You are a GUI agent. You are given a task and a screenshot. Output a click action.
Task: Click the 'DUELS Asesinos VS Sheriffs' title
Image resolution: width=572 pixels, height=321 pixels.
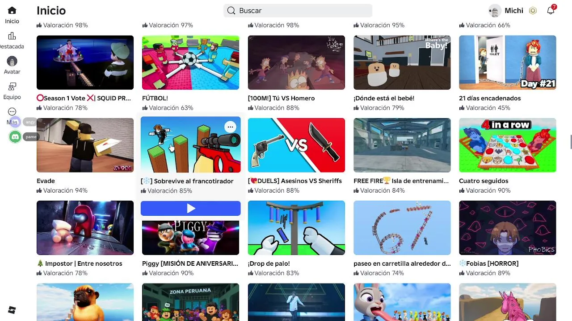click(x=295, y=181)
